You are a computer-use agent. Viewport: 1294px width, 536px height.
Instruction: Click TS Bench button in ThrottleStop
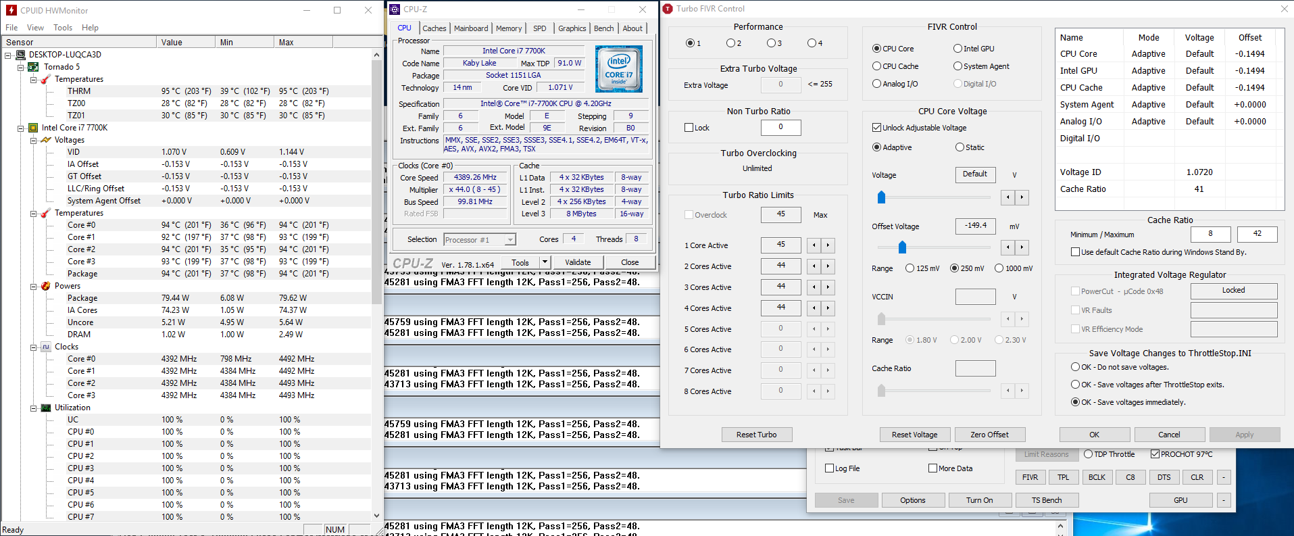[x=1047, y=500]
